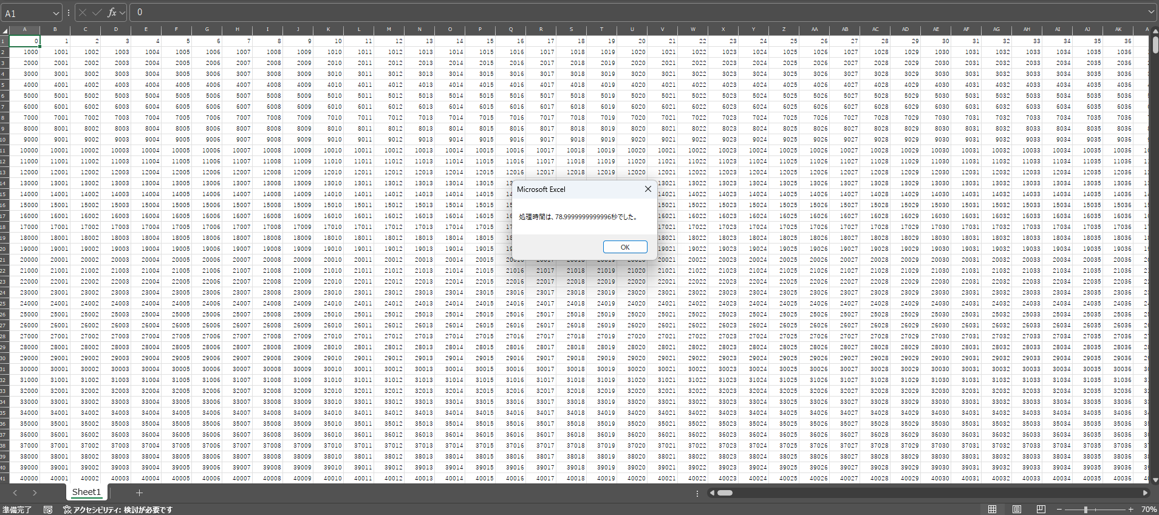This screenshot has width=1159, height=515.
Task: Click the Cancel entry X icon
Action: tap(83, 12)
